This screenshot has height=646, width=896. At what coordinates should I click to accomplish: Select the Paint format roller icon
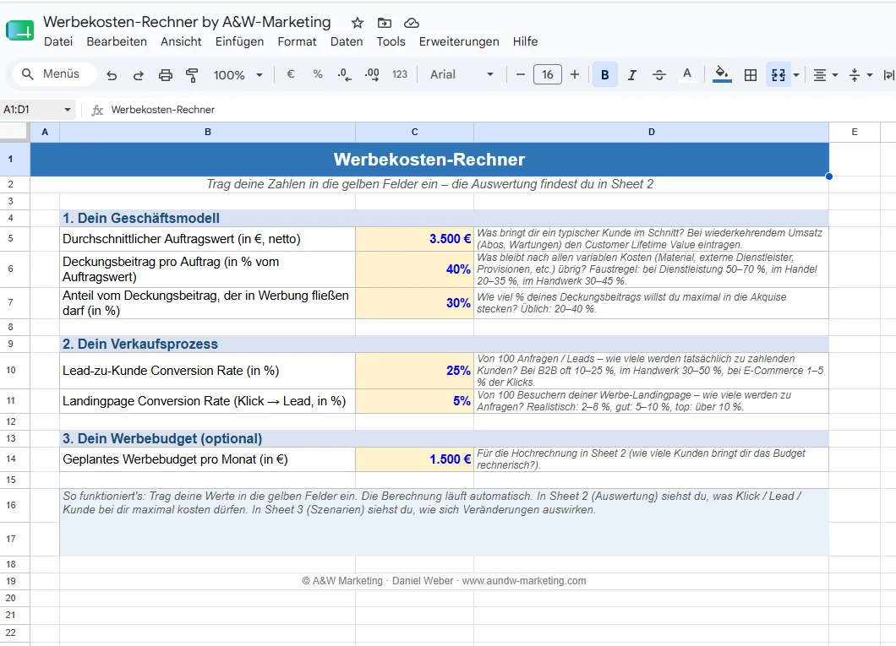[x=192, y=75]
